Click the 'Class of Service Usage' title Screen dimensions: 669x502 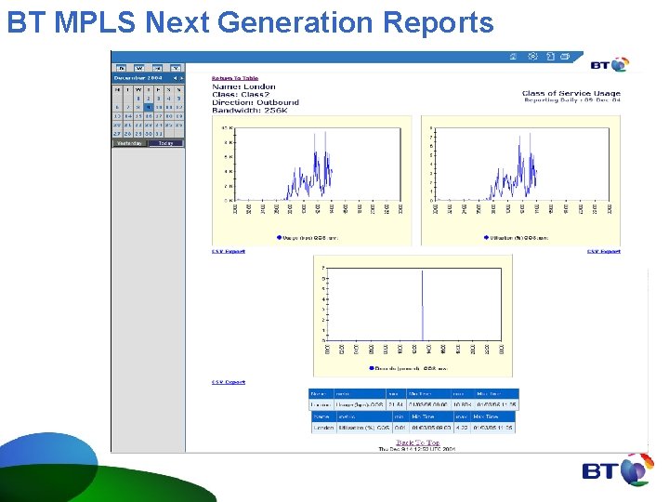(x=571, y=93)
